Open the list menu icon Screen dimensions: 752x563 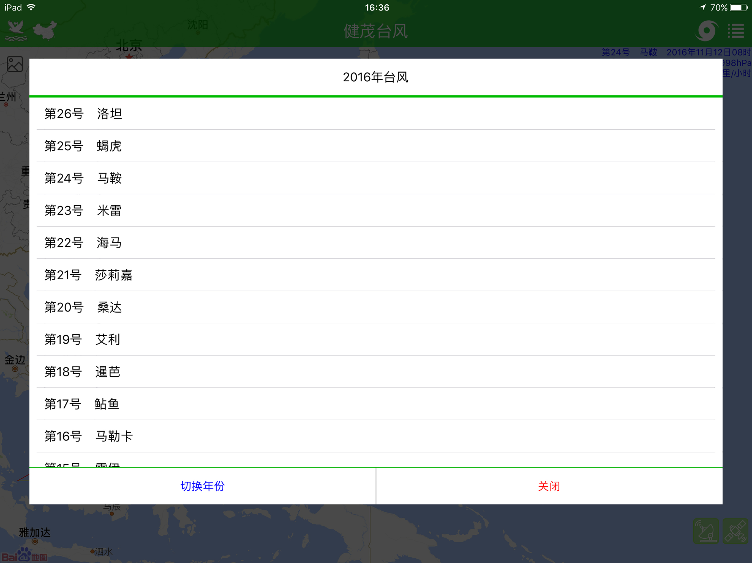[x=736, y=31]
